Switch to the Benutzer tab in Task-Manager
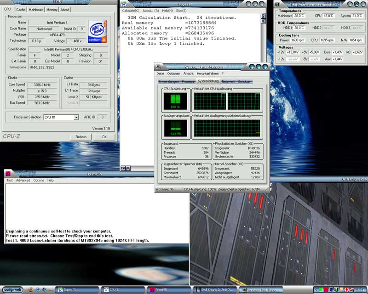The image size is (368, 294). tap(245, 82)
